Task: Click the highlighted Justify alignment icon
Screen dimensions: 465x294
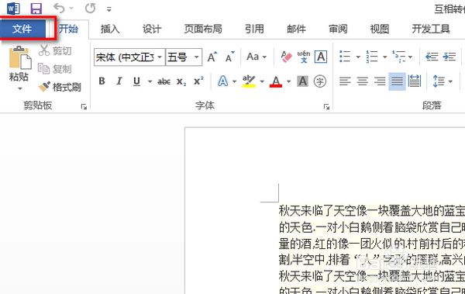Action: [397, 81]
